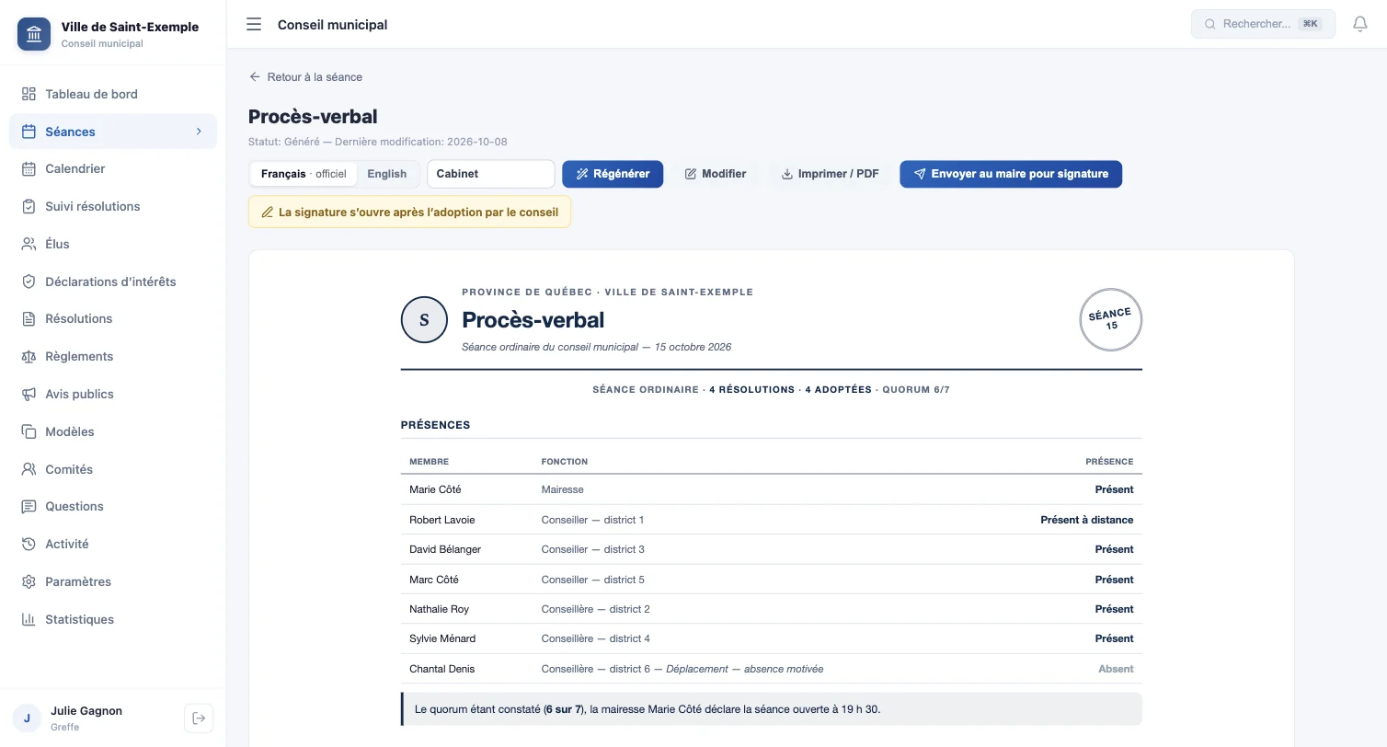Click the Règlements scales icon
The height and width of the screenshot is (747, 1387).
pyautogui.click(x=29, y=356)
